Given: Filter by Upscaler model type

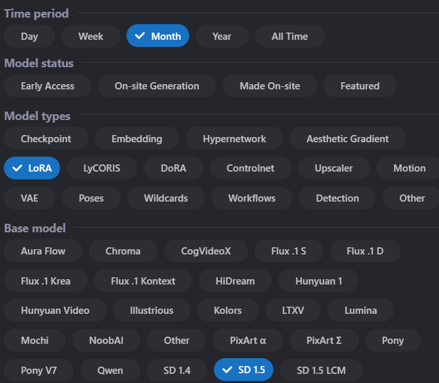Looking at the screenshot, I should coord(334,168).
